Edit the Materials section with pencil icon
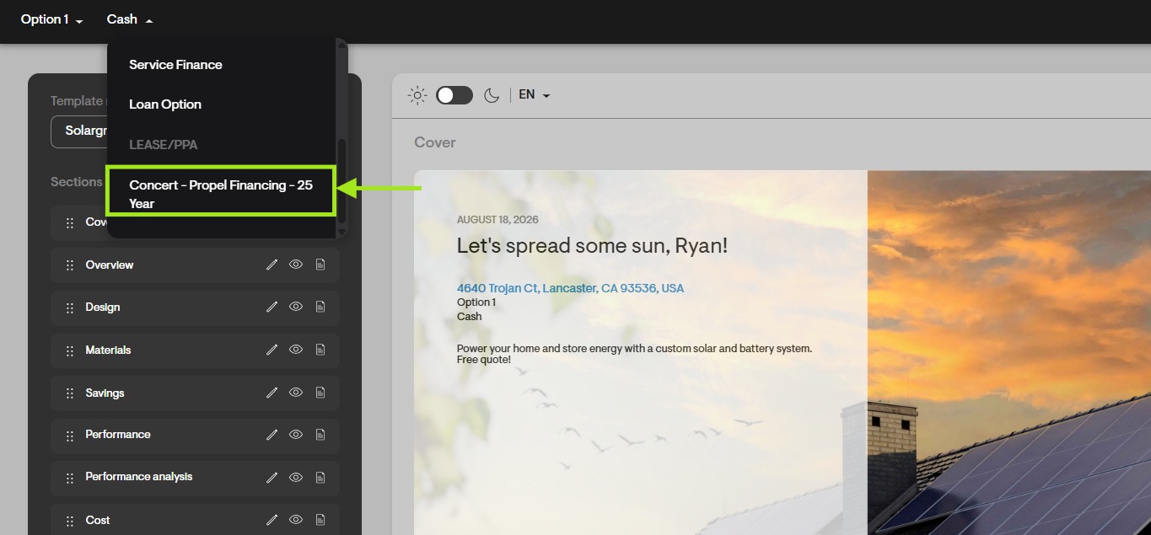This screenshot has height=535, width=1151. [x=272, y=350]
